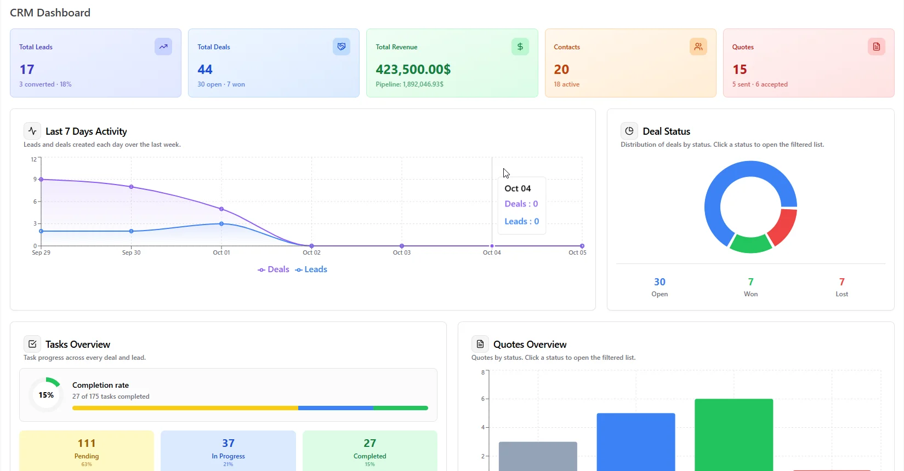Click the 15% completion rate ring
Viewport: 904px width, 471px height.
click(x=46, y=395)
